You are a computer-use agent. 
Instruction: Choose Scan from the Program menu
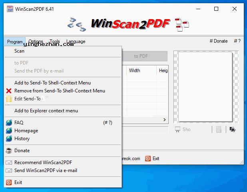click(x=63, y=51)
